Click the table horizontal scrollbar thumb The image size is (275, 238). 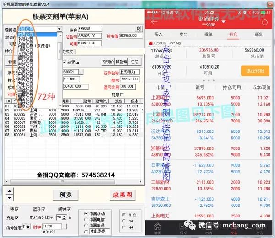tap(62, 182)
